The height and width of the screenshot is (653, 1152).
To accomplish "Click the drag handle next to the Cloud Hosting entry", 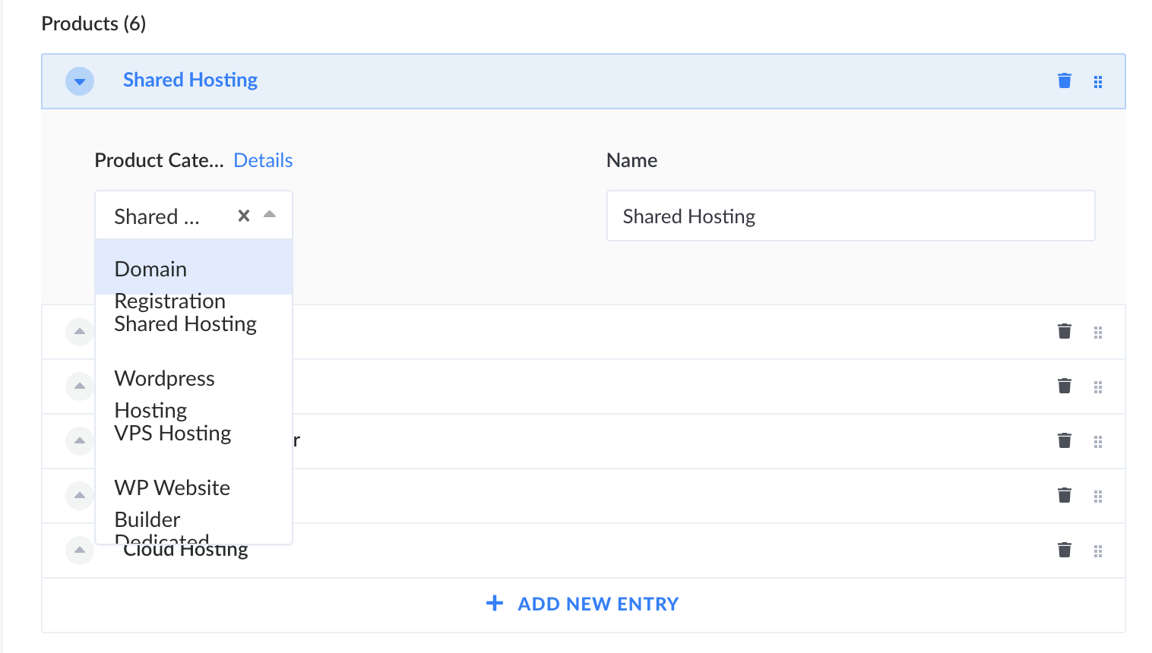I will (x=1097, y=550).
